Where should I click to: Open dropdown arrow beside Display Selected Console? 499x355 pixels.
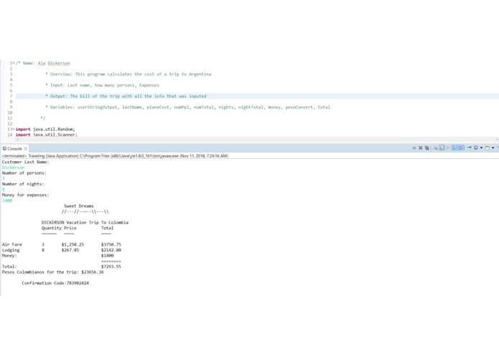point(481,148)
